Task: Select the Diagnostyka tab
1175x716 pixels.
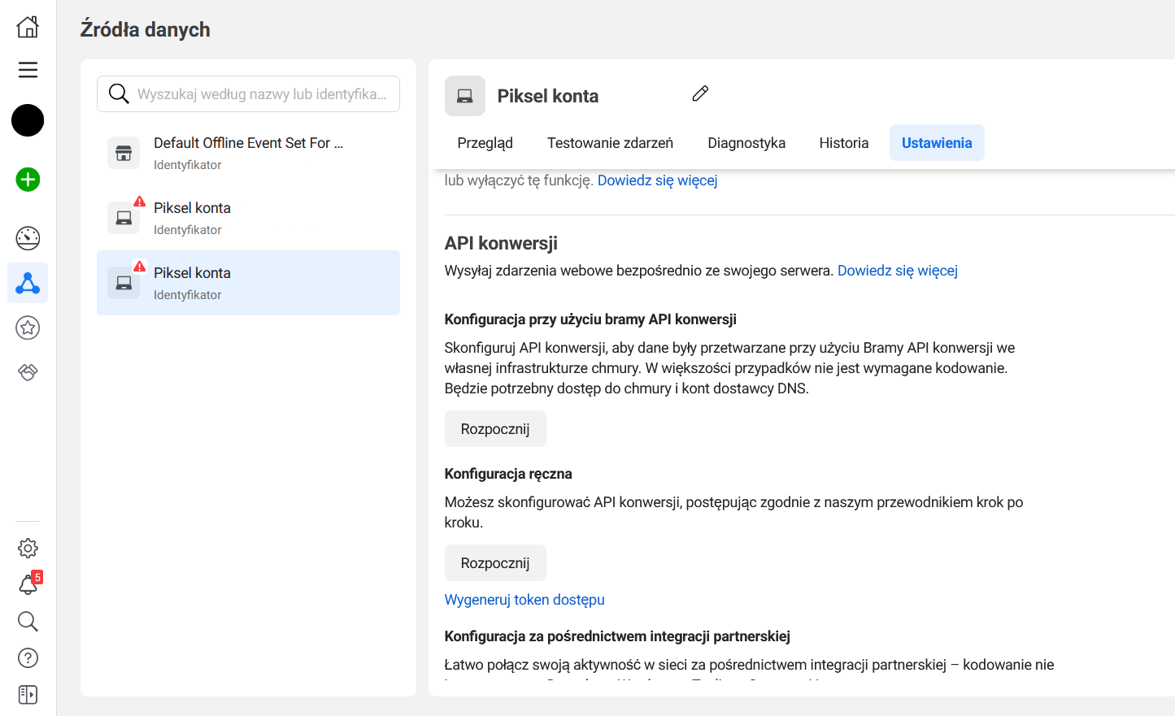Action: click(746, 143)
